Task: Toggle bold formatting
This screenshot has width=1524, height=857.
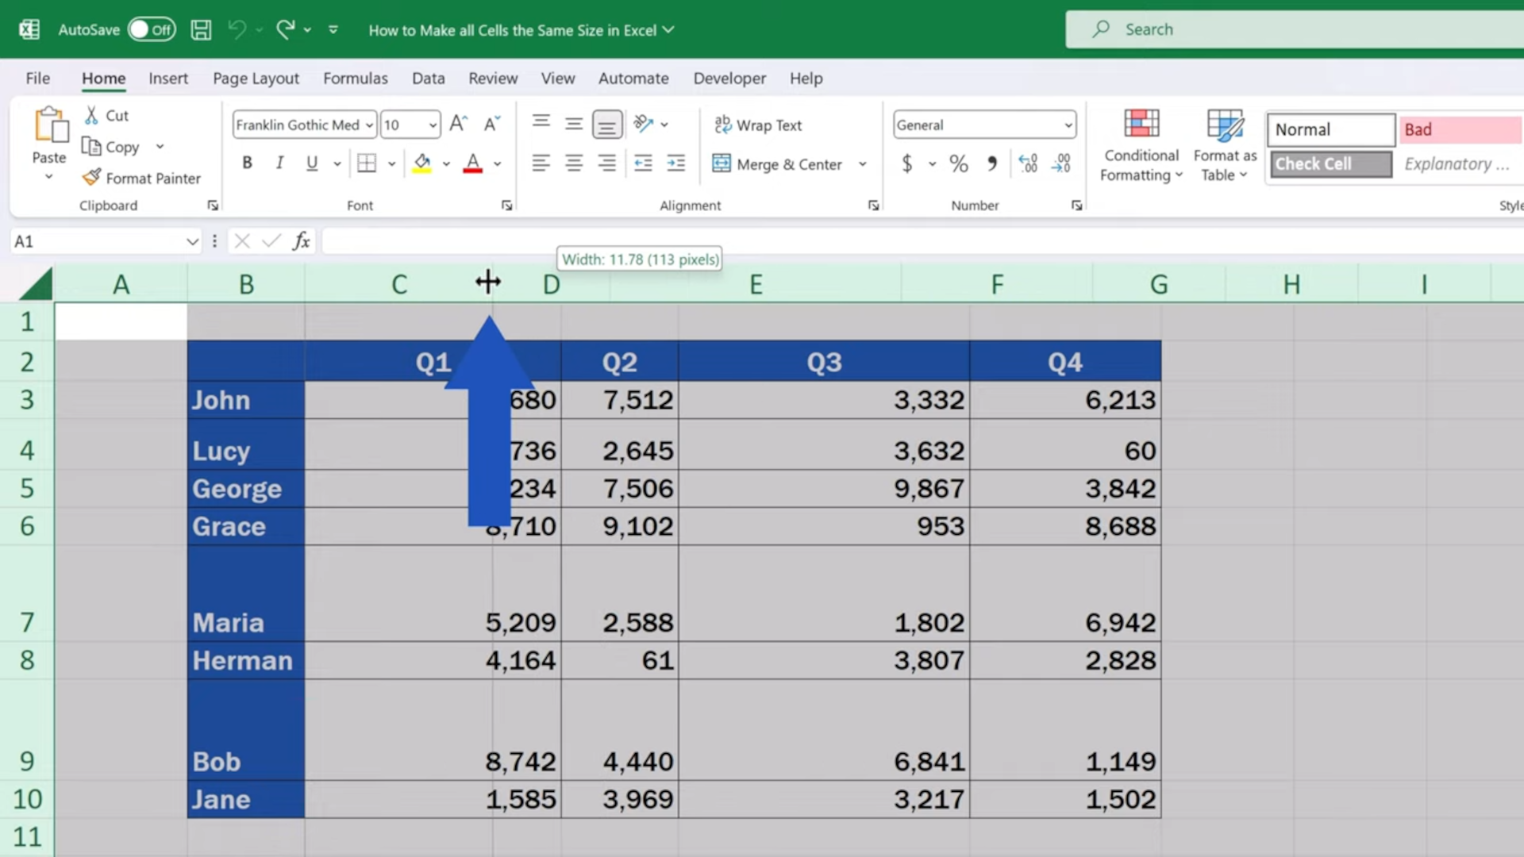Action: click(247, 163)
